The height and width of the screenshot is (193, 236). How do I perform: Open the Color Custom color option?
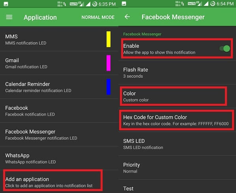177,96
